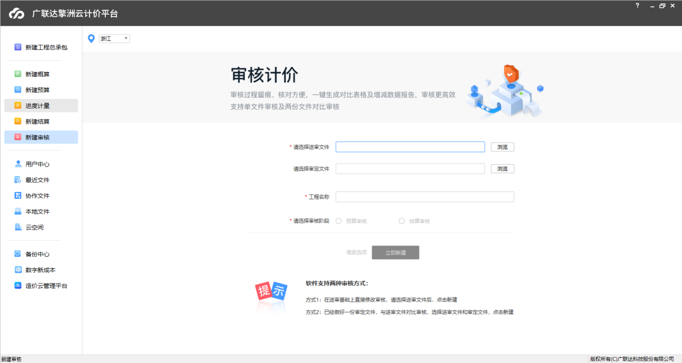Select the 预算审核 review stage option
The height and width of the screenshot is (363, 682).
coord(339,221)
